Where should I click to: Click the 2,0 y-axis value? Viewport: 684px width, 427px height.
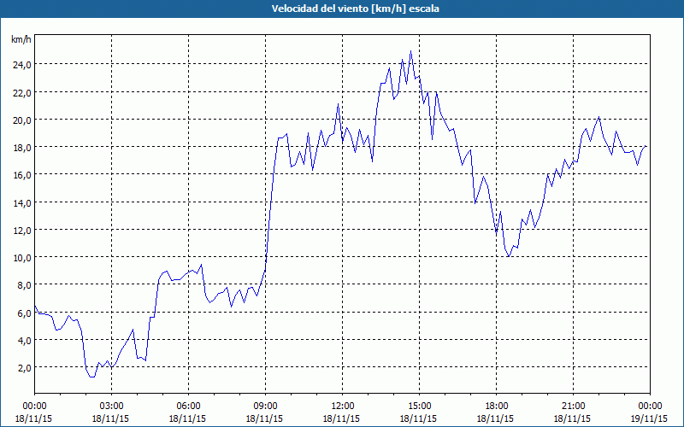point(24,368)
